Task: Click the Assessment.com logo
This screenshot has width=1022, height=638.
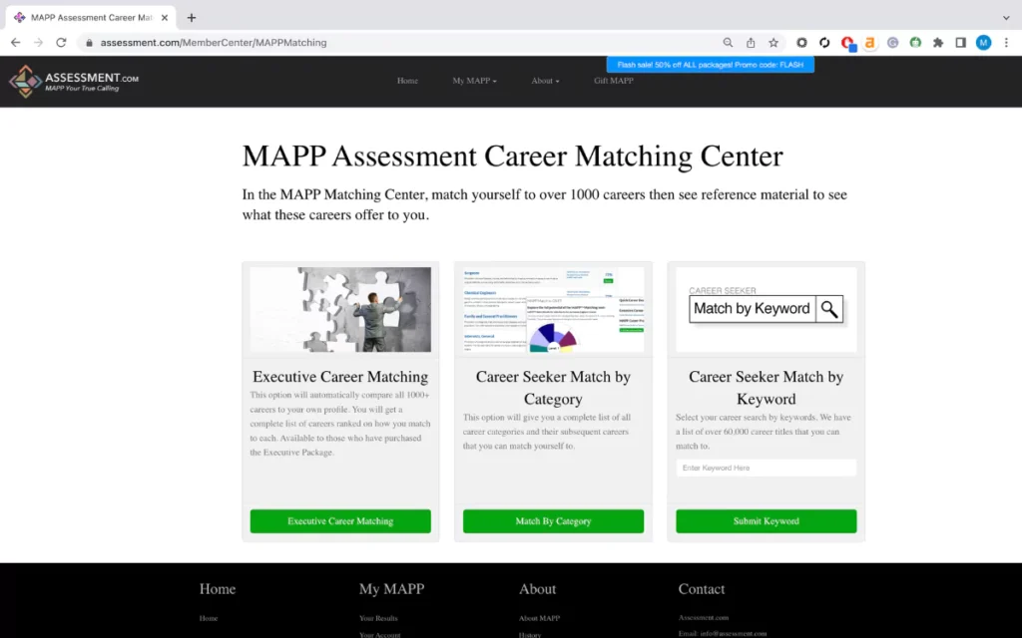Action: click(74, 82)
